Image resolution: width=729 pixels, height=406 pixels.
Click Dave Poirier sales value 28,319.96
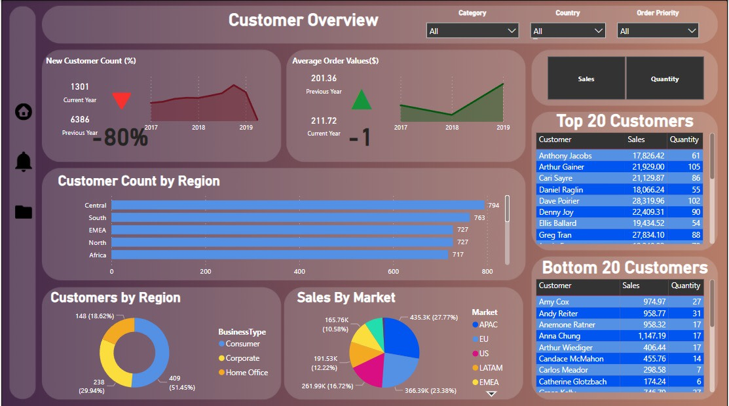[648, 201]
